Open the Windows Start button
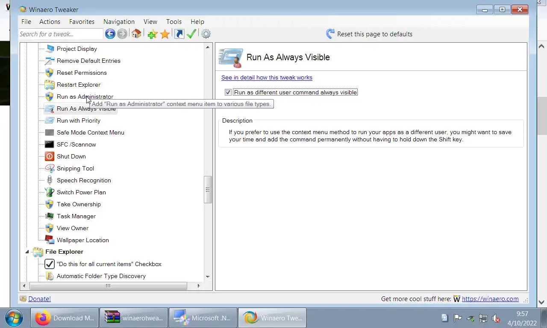547x328 pixels. pos(14,318)
